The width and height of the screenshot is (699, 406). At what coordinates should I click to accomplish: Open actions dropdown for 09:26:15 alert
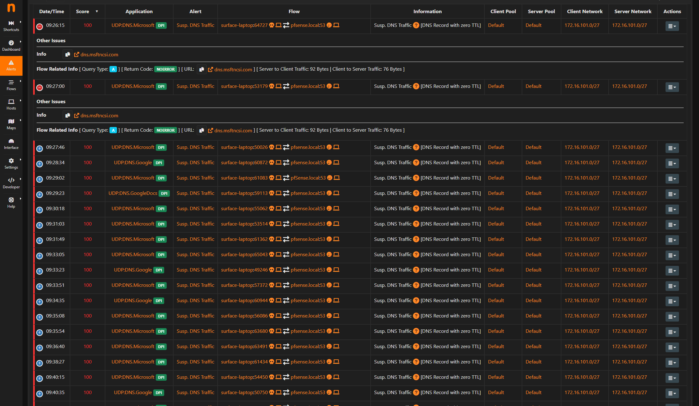pos(672,26)
